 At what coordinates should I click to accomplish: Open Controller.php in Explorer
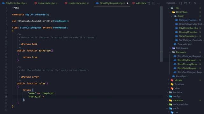point(185,44)
